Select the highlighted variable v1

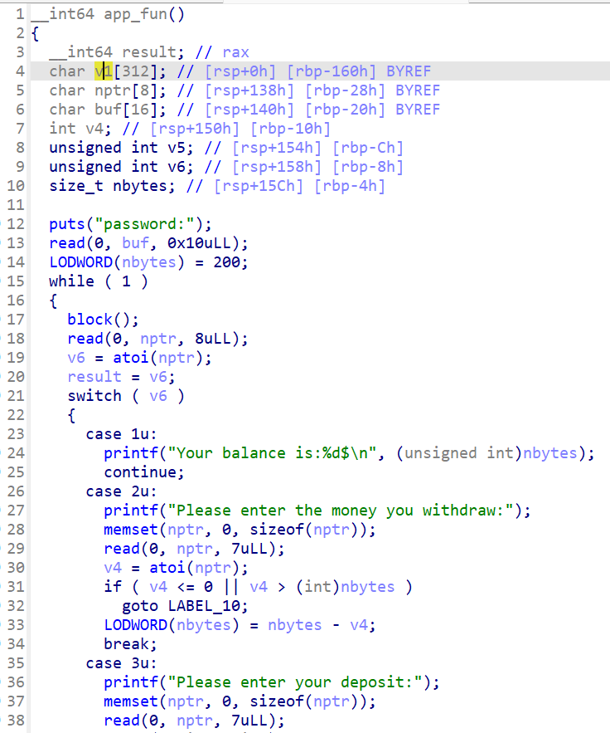click(x=104, y=71)
